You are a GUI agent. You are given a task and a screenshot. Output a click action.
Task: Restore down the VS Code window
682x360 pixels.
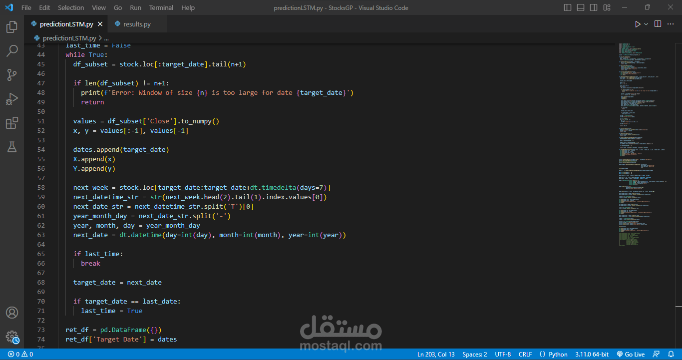pos(647,7)
